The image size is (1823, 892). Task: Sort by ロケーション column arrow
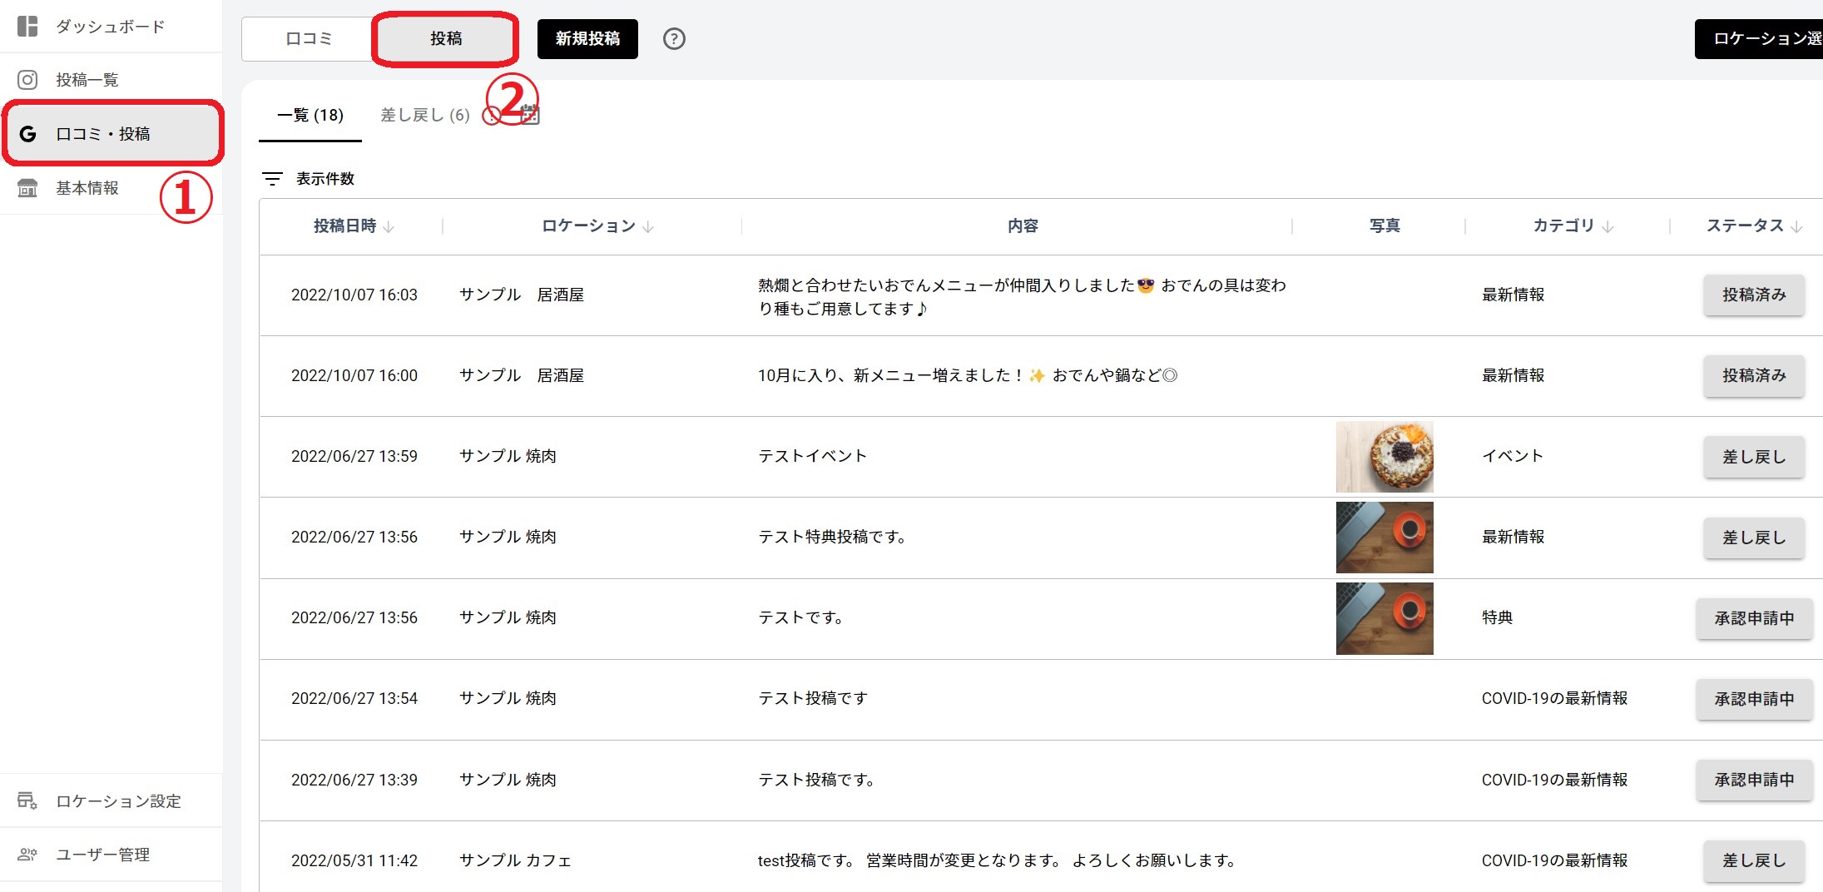tap(648, 227)
